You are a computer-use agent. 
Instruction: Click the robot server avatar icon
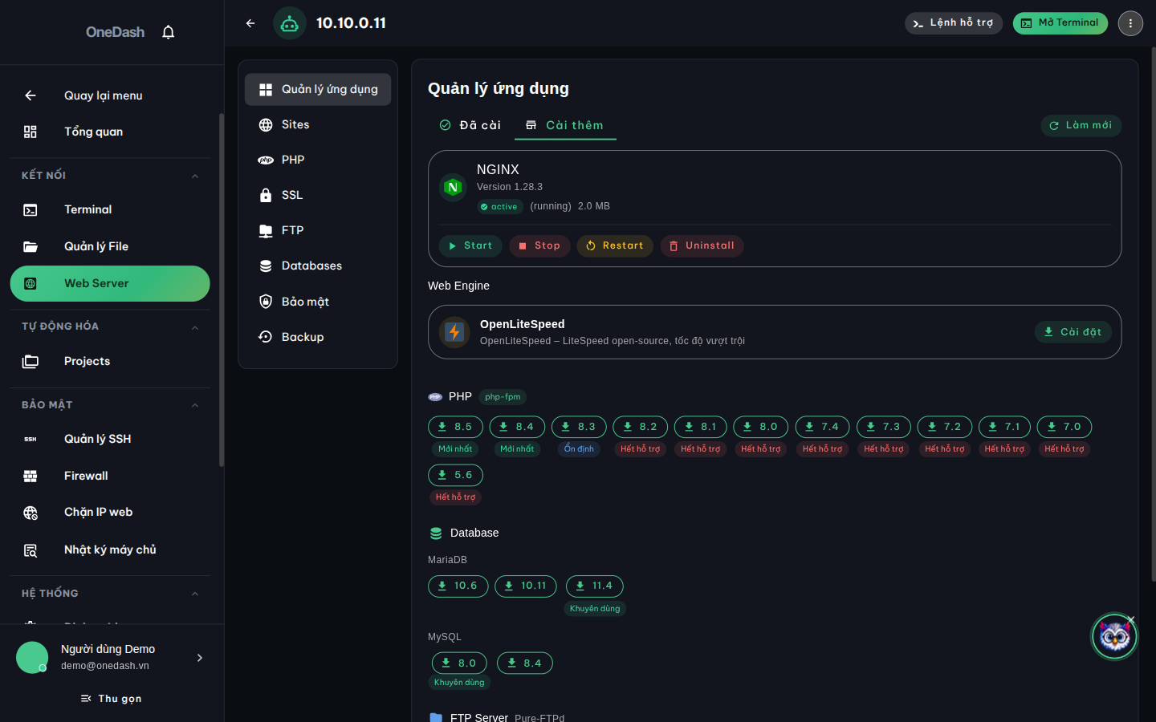[x=290, y=23]
